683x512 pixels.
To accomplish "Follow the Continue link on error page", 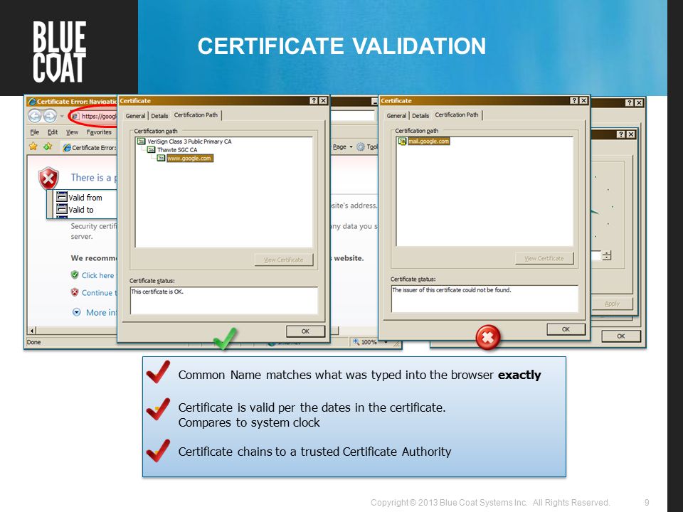I will [x=99, y=292].
